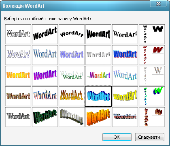
Task: Choose the black slanted upward WordArt style
Action: pyautogui.click(x=45, y=34)
